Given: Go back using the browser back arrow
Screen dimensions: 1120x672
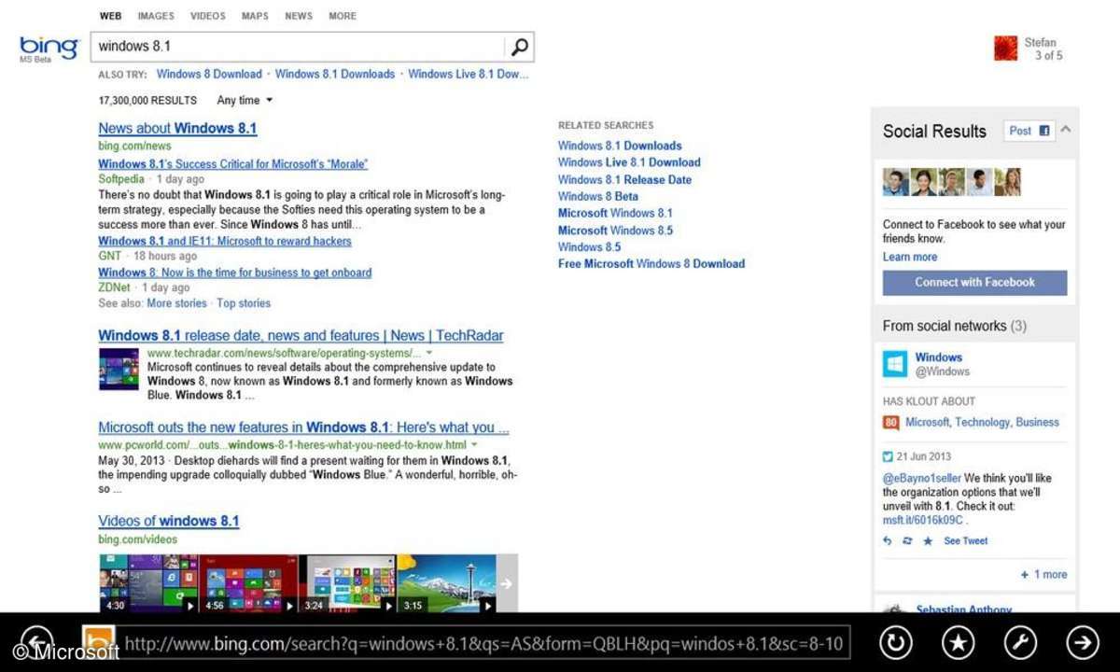Looking at the screenshot, I should tap(36, 642).
